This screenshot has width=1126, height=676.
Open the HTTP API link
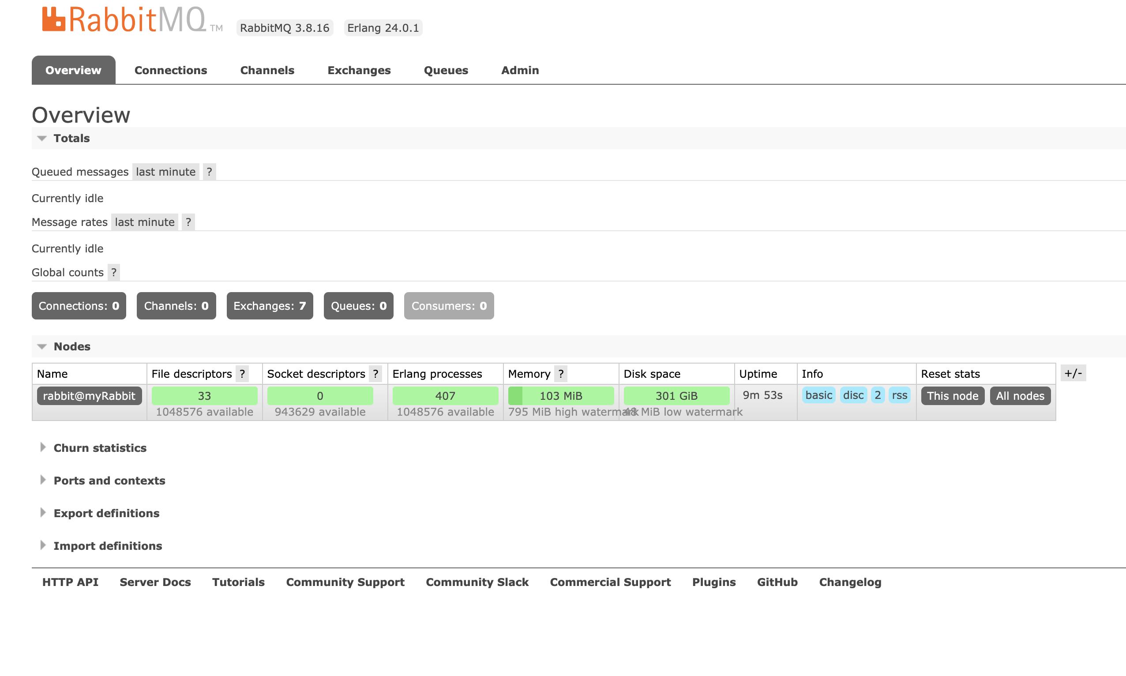(70, 582)
